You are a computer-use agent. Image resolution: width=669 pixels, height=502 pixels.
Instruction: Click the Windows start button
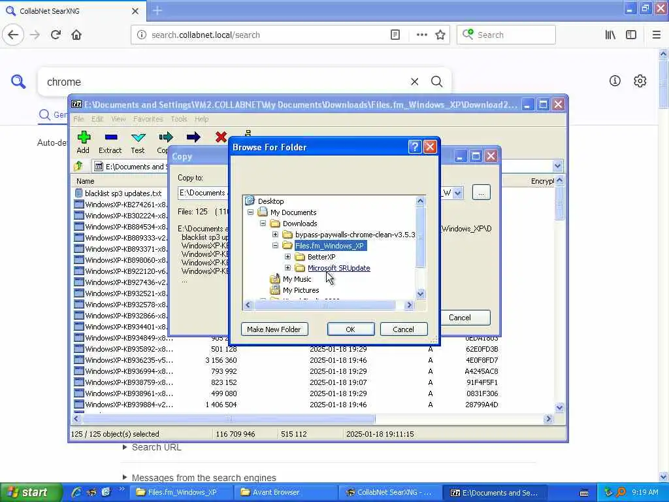click(30, 492)
